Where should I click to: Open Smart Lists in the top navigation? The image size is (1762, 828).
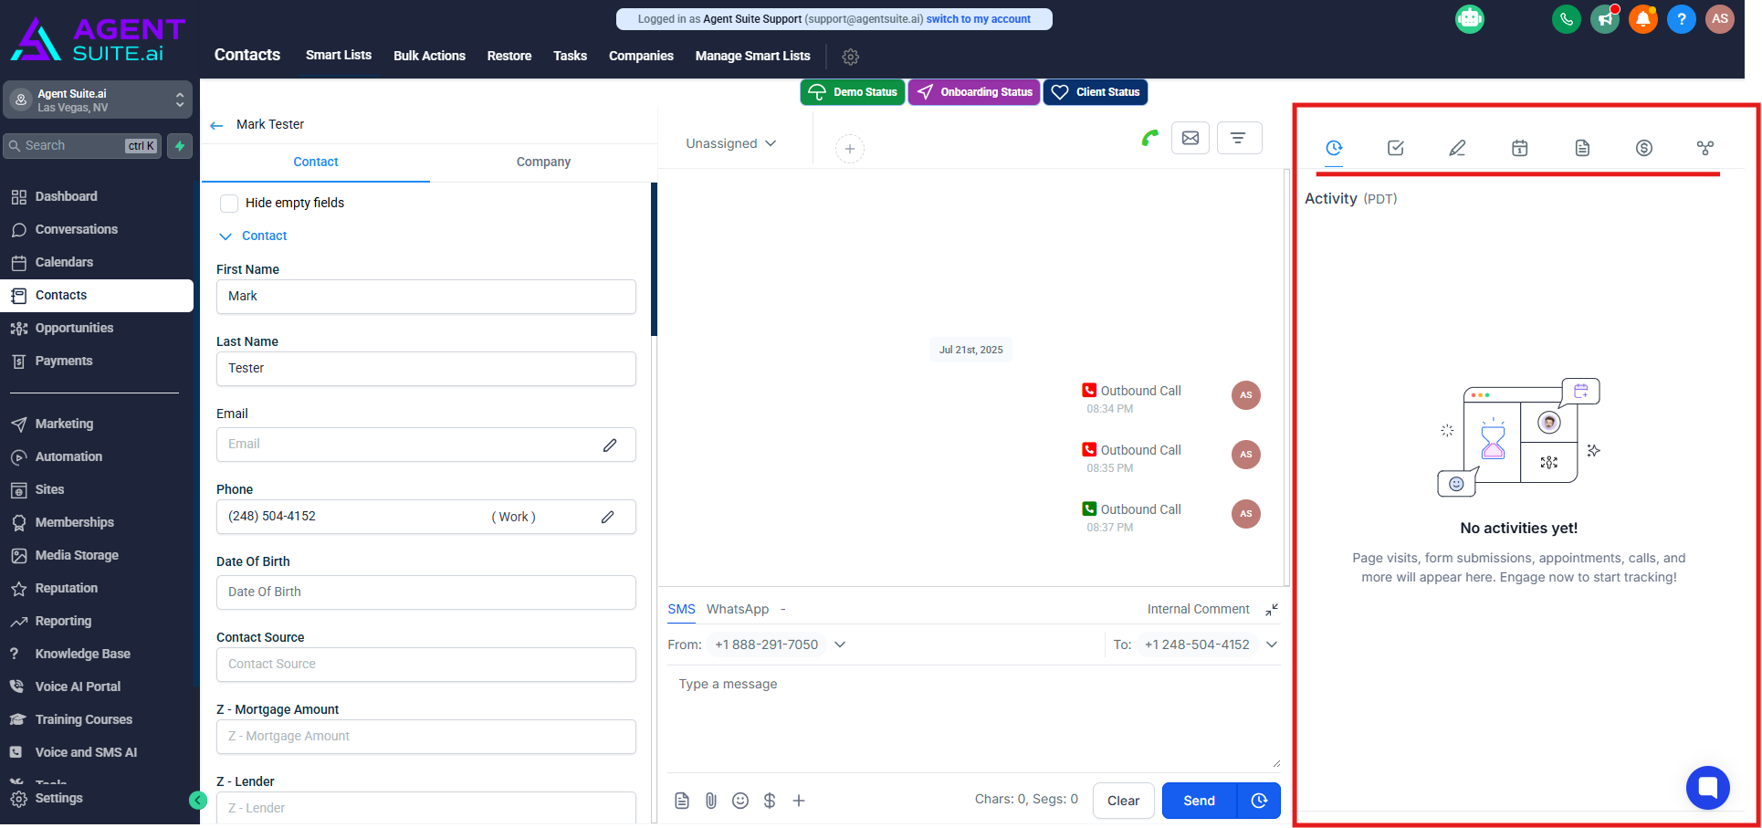tap(339, 56)
